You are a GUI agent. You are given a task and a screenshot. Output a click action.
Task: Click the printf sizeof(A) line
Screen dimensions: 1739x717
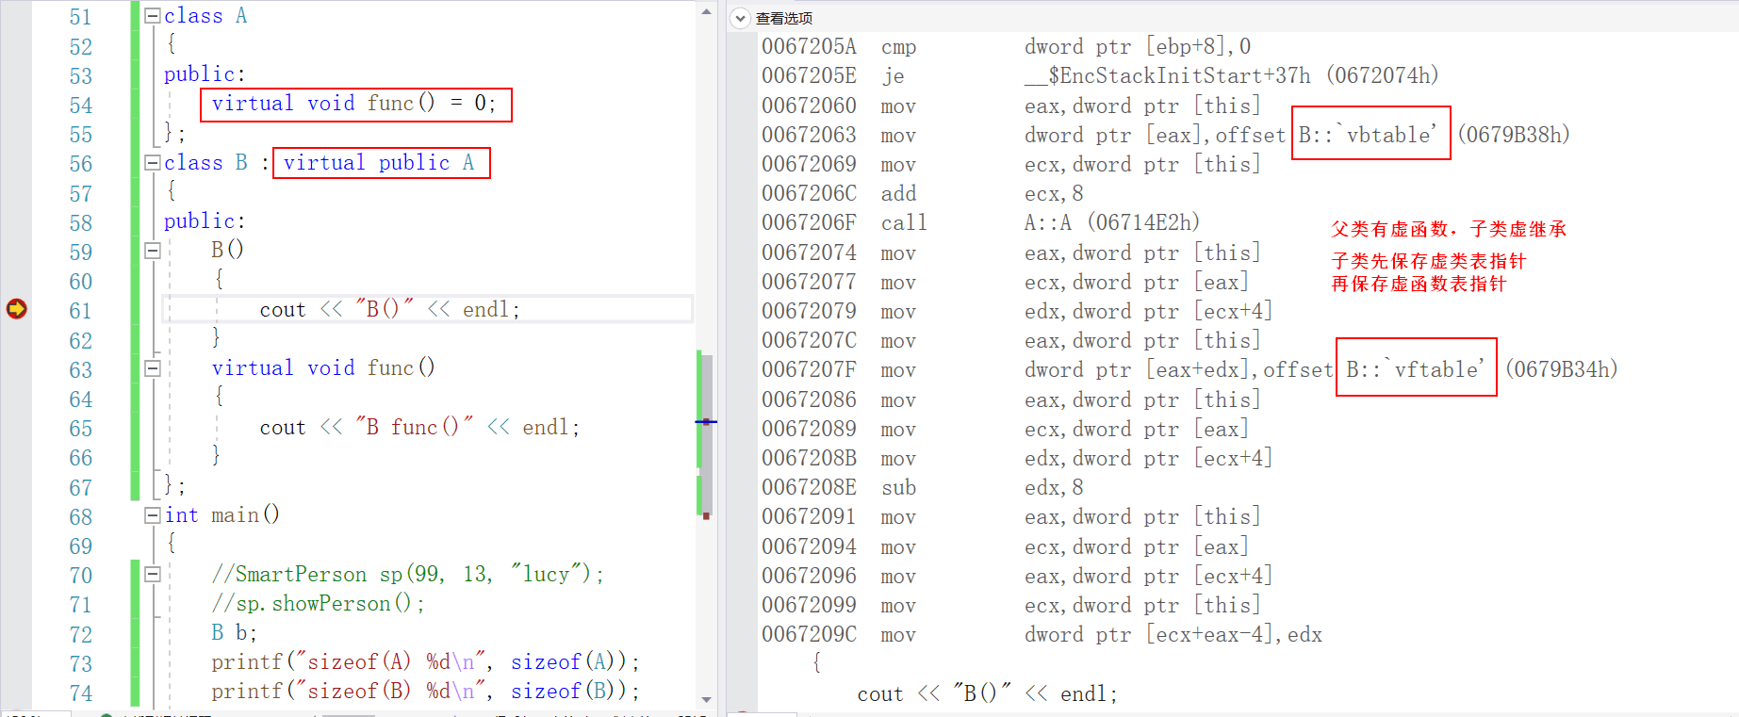425,662
